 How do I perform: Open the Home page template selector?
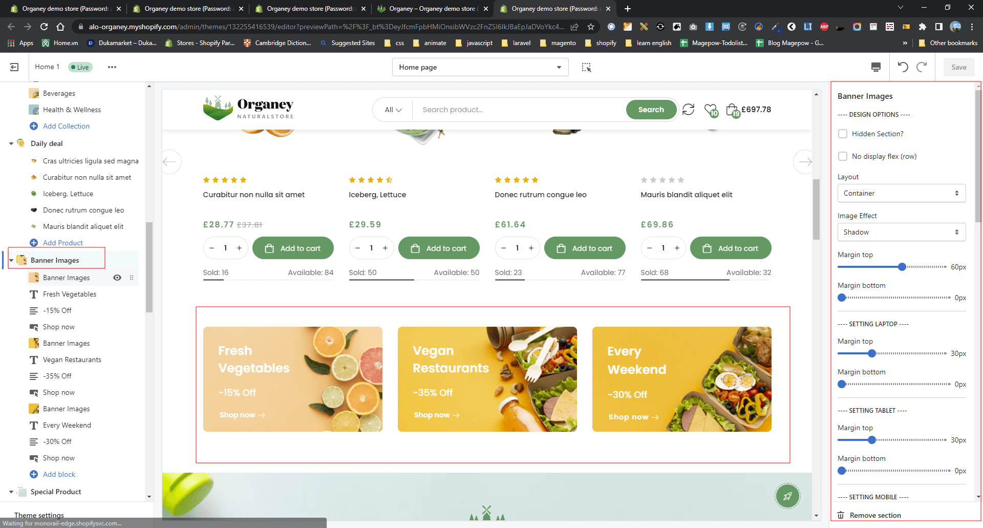[x=480, y=67]
